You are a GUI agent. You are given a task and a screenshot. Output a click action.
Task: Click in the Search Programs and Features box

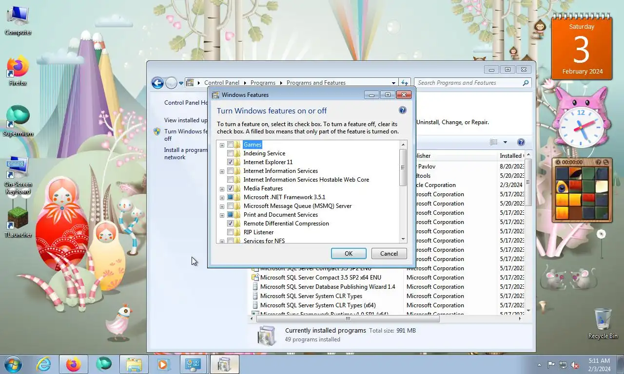click(468, 83)
